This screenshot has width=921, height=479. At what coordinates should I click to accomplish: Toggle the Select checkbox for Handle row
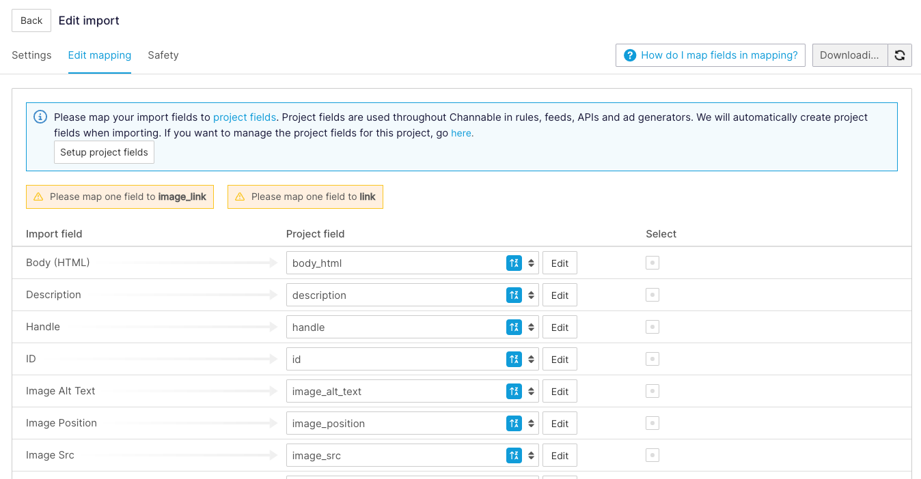tap(652, 327)
